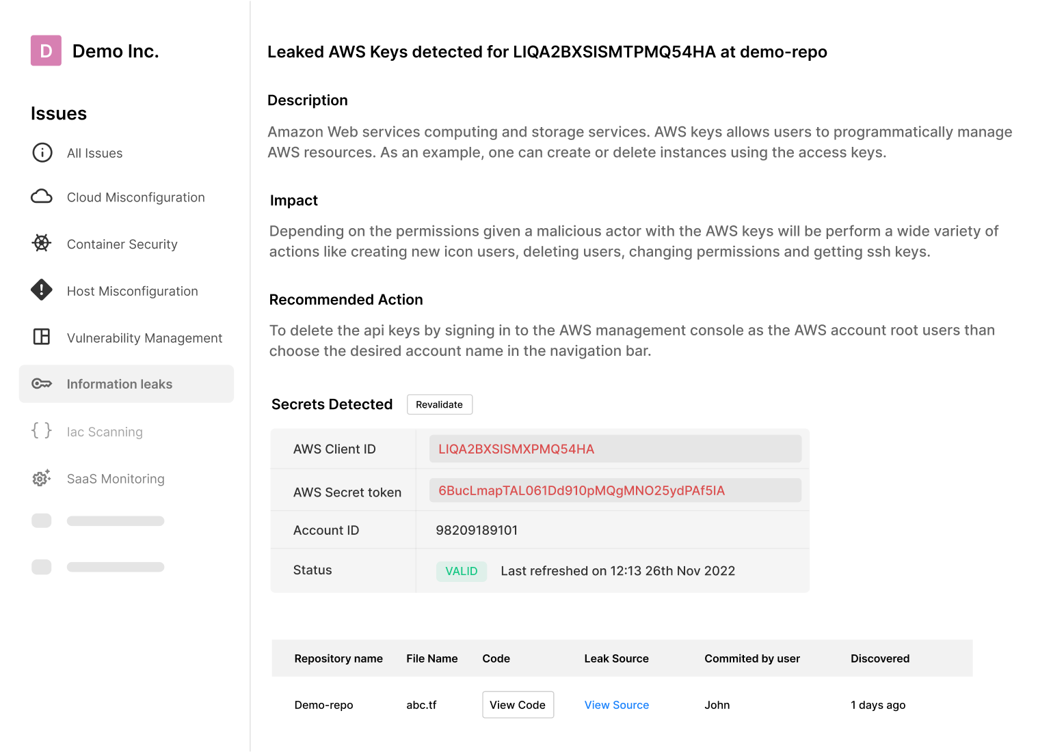Click the Information leaks key icon

(42, 384)
